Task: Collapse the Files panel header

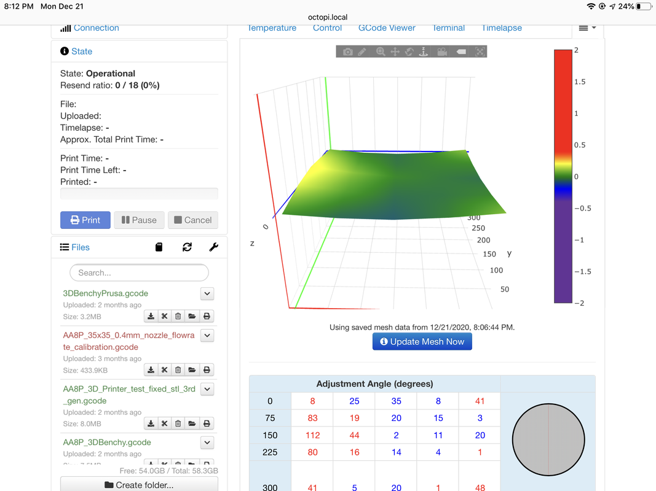Action: [81, 247]
